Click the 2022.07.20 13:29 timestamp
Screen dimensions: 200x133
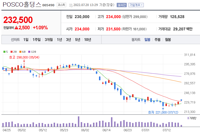point(86,5)
